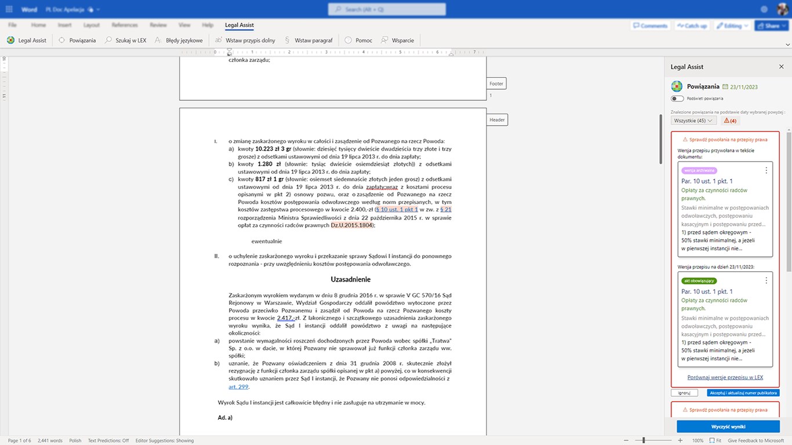Switch to the Layout tab
The width and height of the screenshot is (792, 445).
(91, 25)
